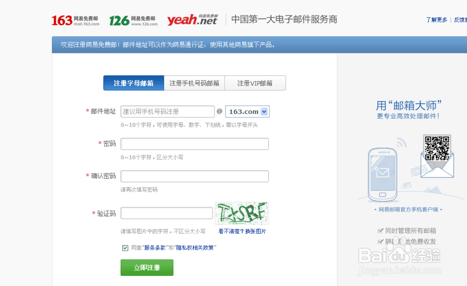Click the green 立即注册 button
The height and width of the screenshot is (286, 467).
pos(147,267)
